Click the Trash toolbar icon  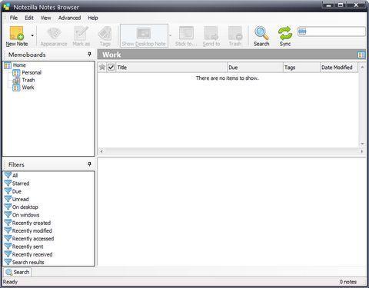click(235, 36)
